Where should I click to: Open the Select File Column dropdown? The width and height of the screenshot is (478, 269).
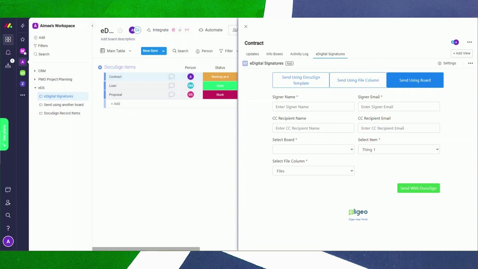pos(313,171)
